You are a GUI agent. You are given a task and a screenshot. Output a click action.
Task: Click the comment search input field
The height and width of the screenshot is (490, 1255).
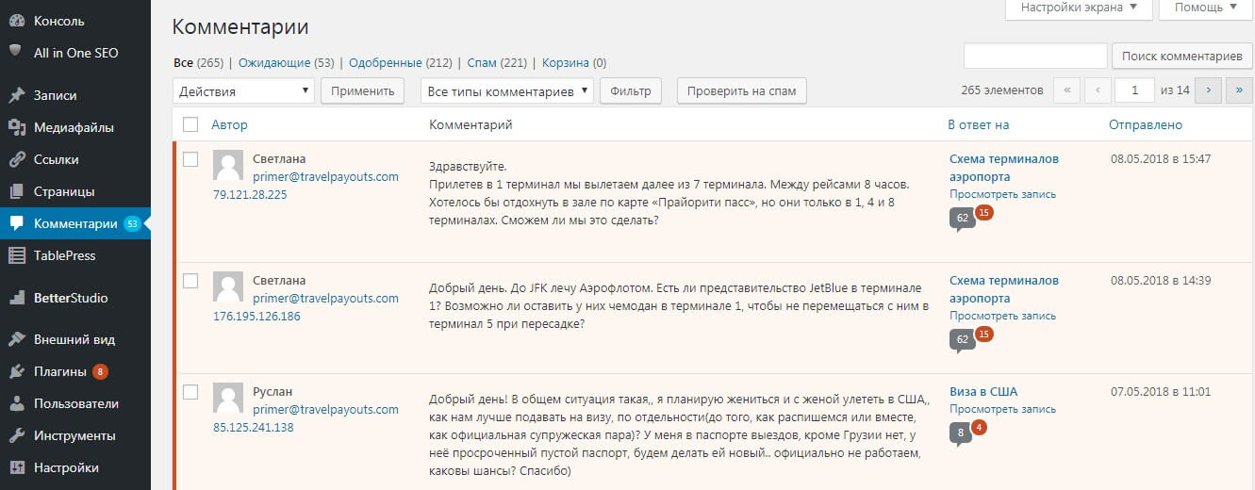(x=1034, y=57)
